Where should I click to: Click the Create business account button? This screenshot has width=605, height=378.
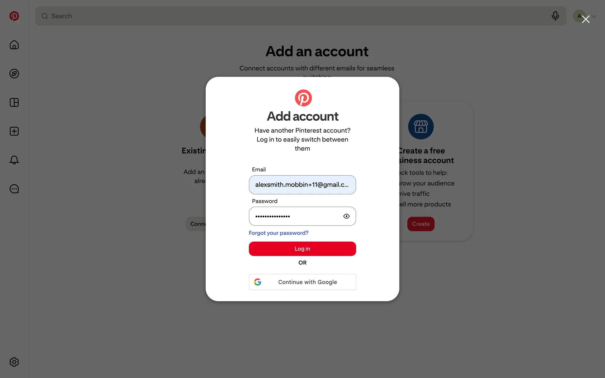421,224
